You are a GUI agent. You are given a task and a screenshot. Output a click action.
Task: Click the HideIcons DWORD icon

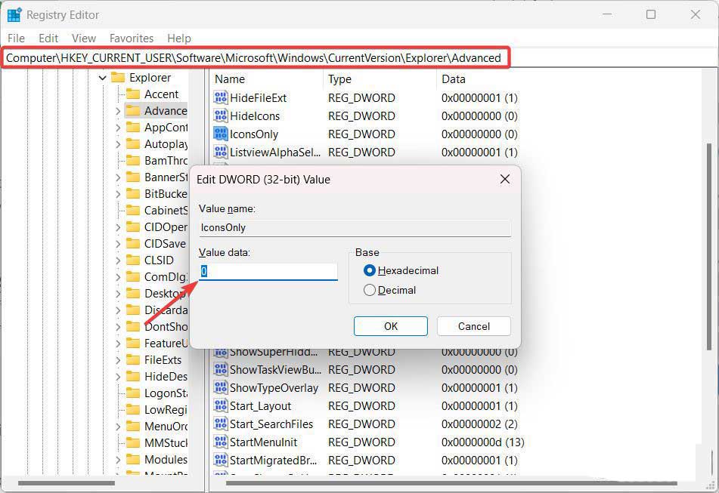(220, 116)
